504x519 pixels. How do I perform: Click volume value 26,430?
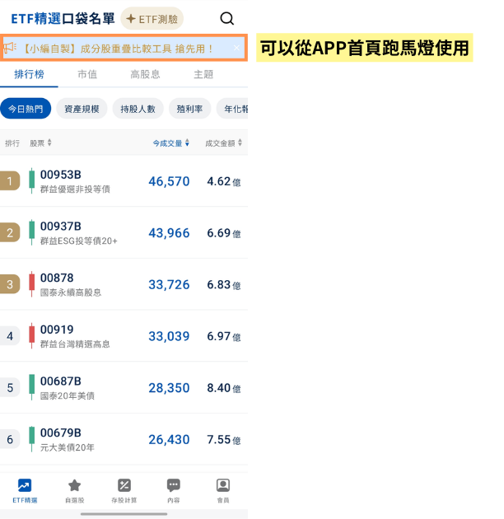click(169, 440)
